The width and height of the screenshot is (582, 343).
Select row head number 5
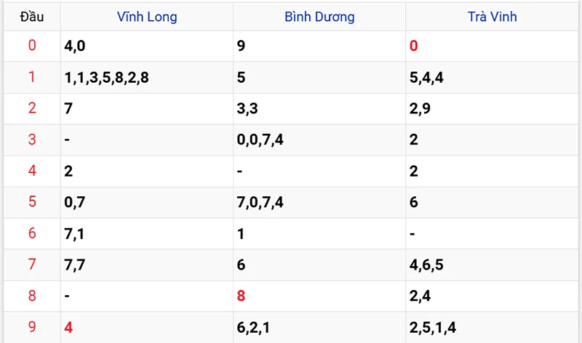pyautogui.click(x=32, y=201)
